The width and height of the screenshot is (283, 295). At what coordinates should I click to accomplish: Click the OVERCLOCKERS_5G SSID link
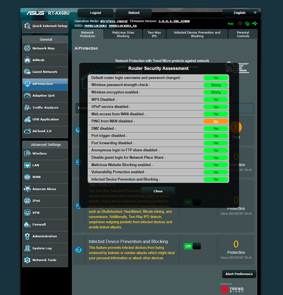(123, 26)
